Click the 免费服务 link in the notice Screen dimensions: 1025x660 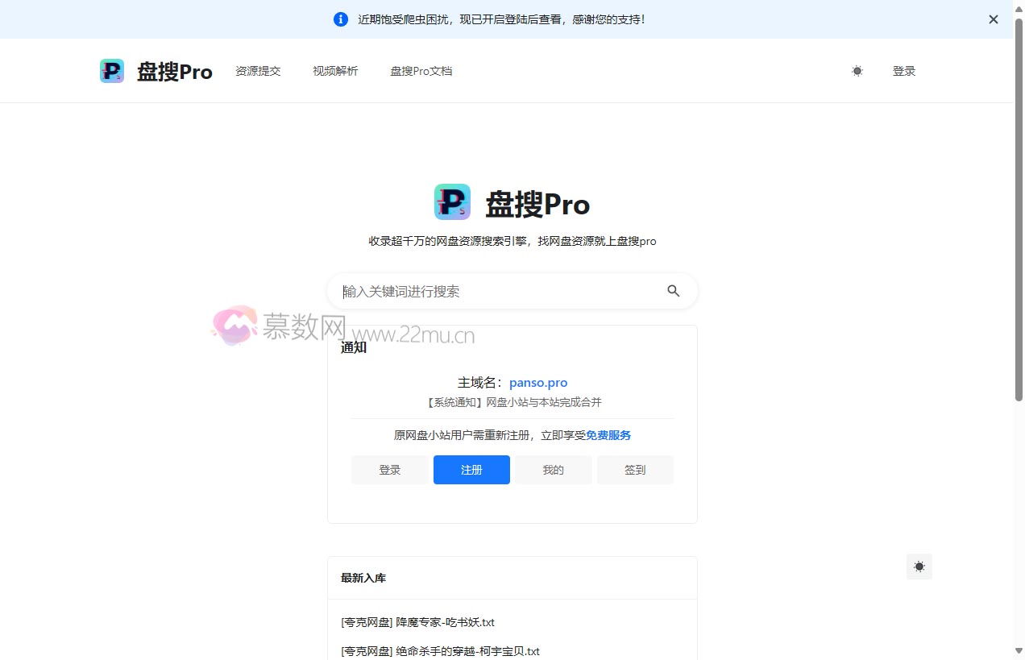608,434
